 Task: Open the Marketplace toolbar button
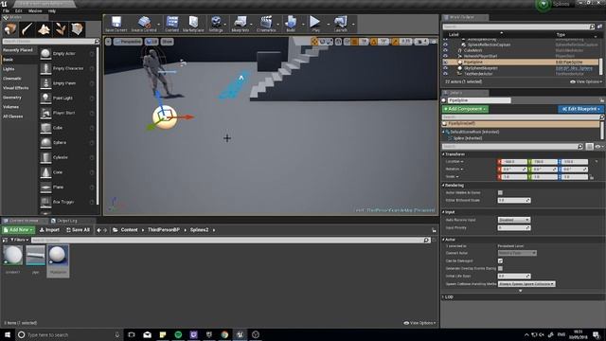tap(193, 24)
